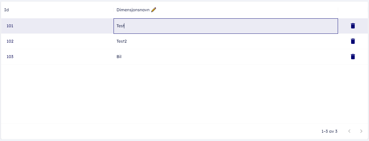Click the pencil icon beside Dimensjonsnavn

(x=154, y=10)
